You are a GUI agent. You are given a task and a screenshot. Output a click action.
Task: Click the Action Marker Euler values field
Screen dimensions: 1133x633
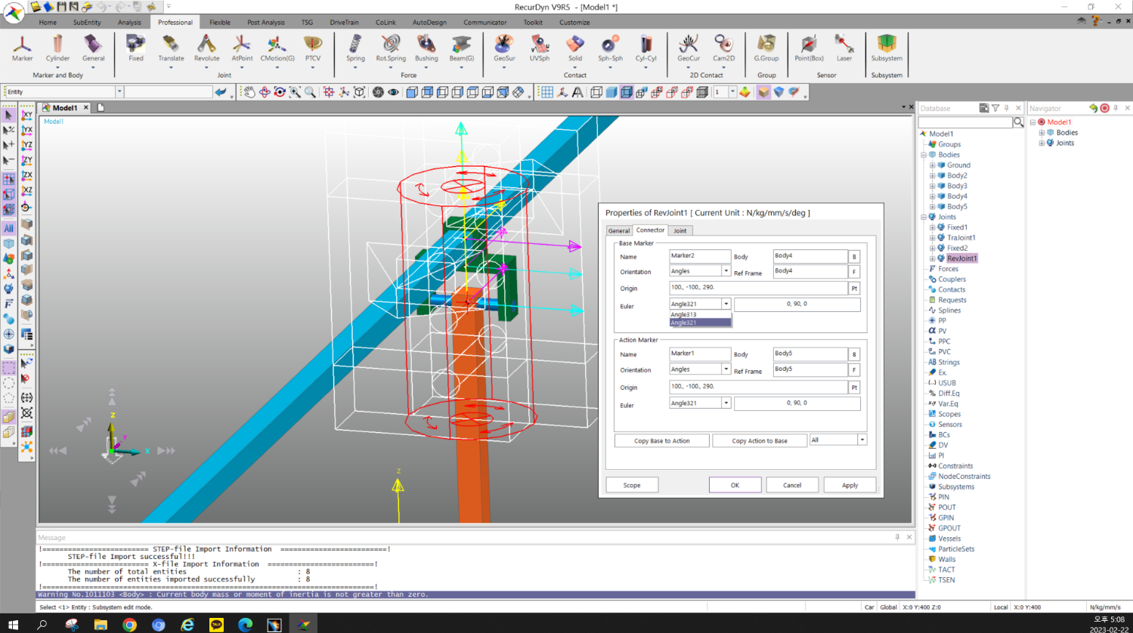click(797, 403)
